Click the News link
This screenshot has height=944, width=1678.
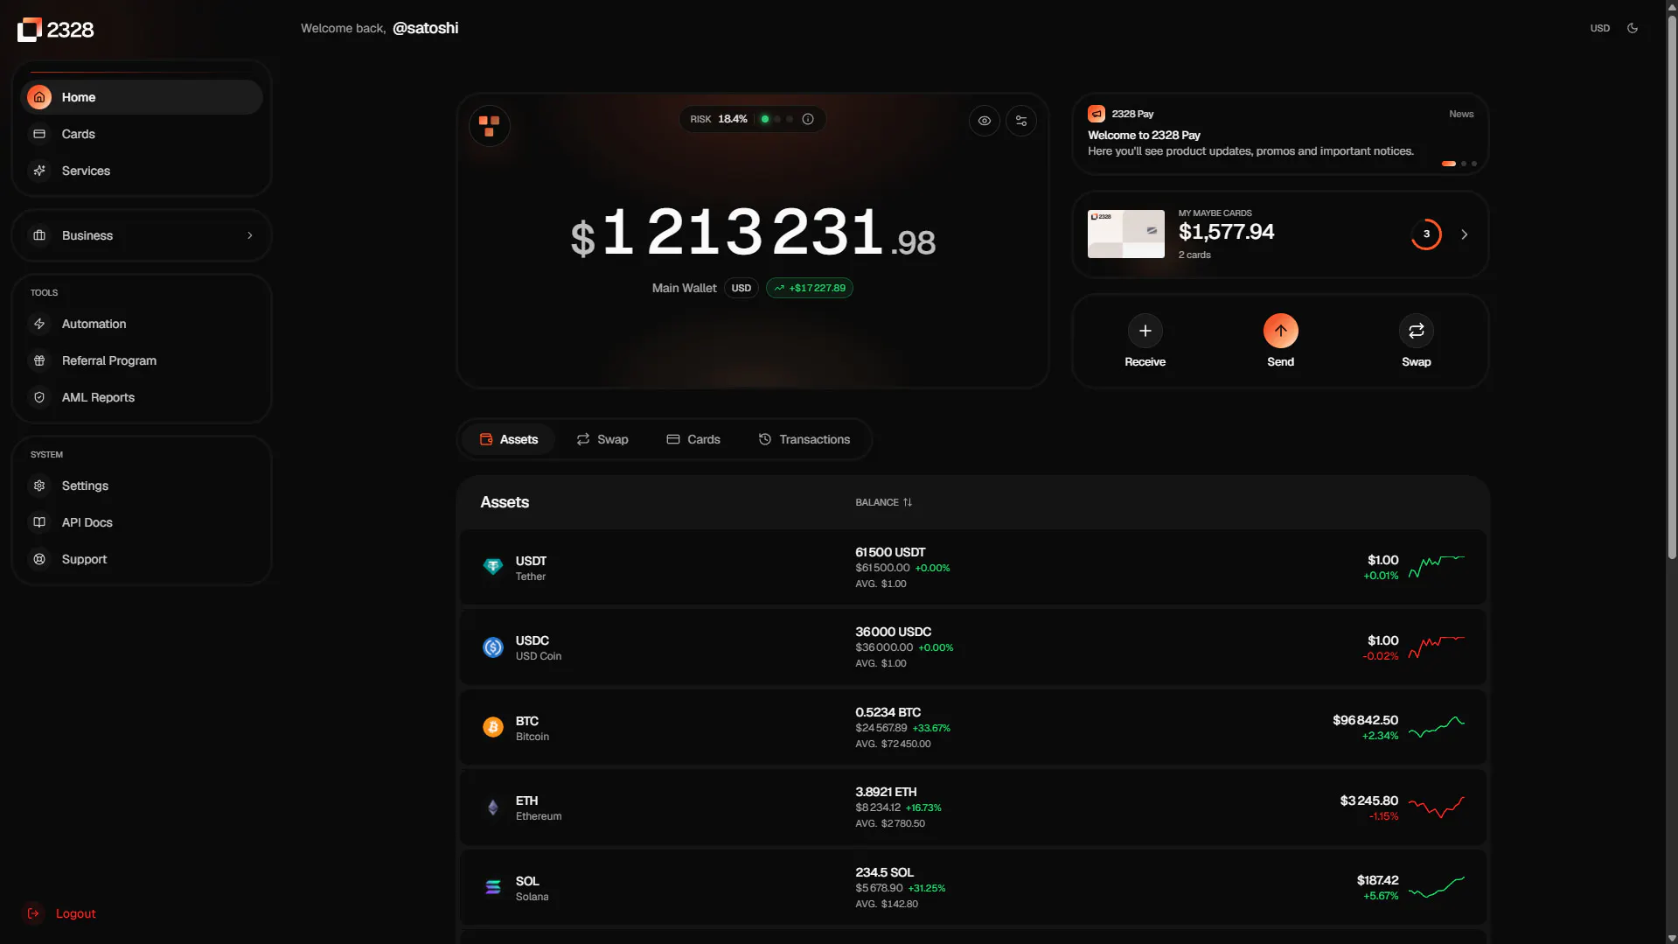(x=1460, y=114)
